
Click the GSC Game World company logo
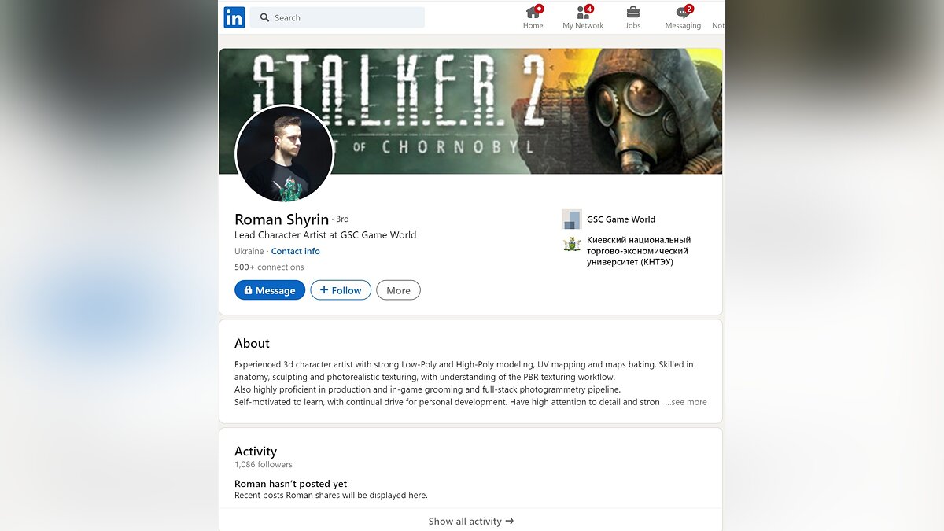(x=572, y=219)
